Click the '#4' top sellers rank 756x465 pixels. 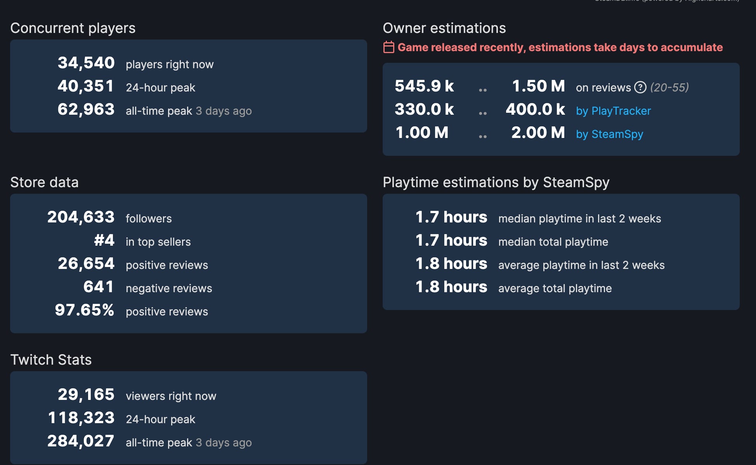[104, 240]
